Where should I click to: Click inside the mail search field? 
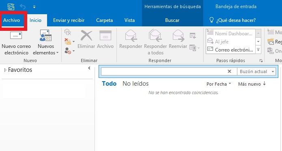click(x=164, y=71)
